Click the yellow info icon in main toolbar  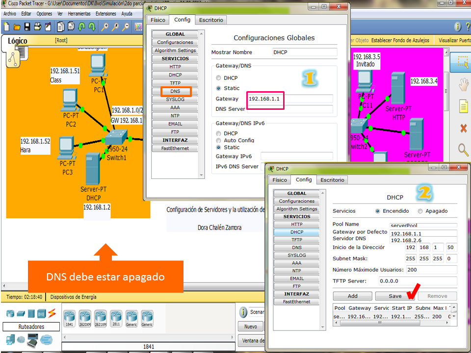click(x=457, y=27)
